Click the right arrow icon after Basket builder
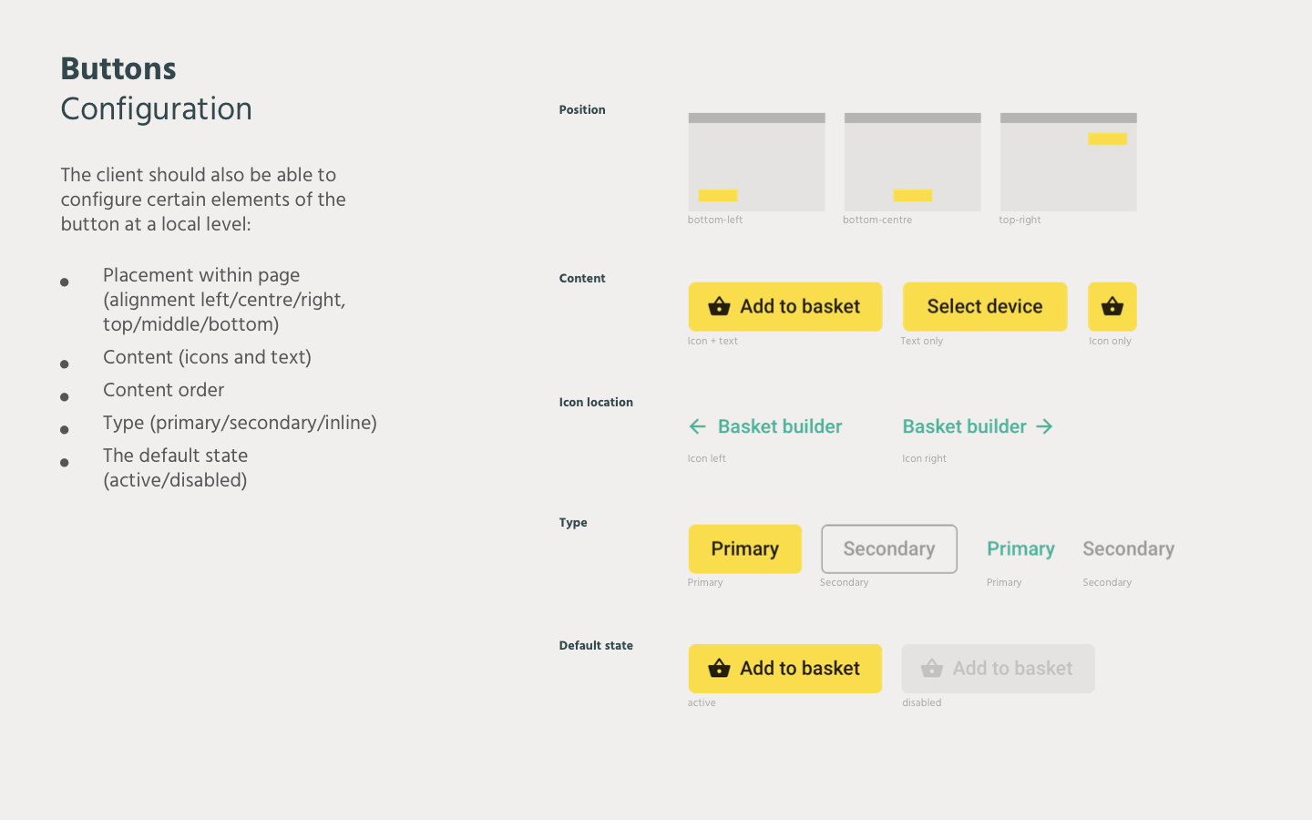 coord(1045,426)
